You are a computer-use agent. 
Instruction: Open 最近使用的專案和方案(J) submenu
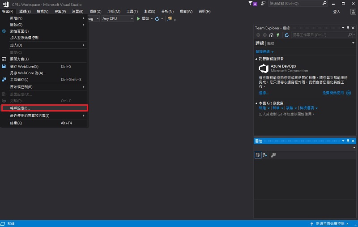pyautogui.click(x=44, y=116)
